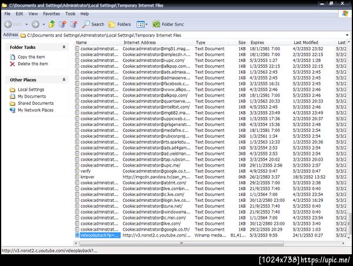Open My Network Places link
Screen dimensions: 353x266
point(35,110)
